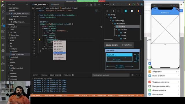Open the Extensions view in activity bar
This screenshot has height=104, width=185.
[x=3, y=31]
